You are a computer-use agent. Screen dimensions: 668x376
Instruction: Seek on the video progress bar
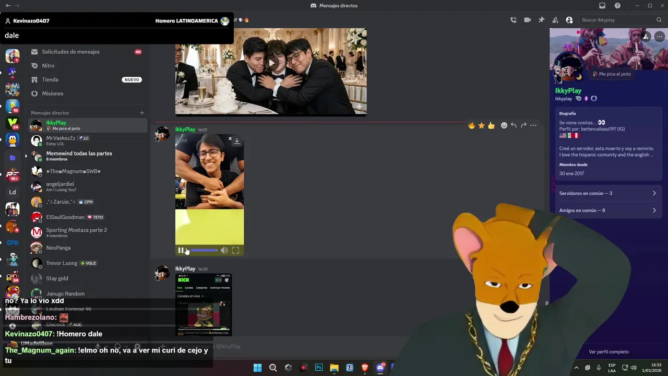tap(204, 251)
